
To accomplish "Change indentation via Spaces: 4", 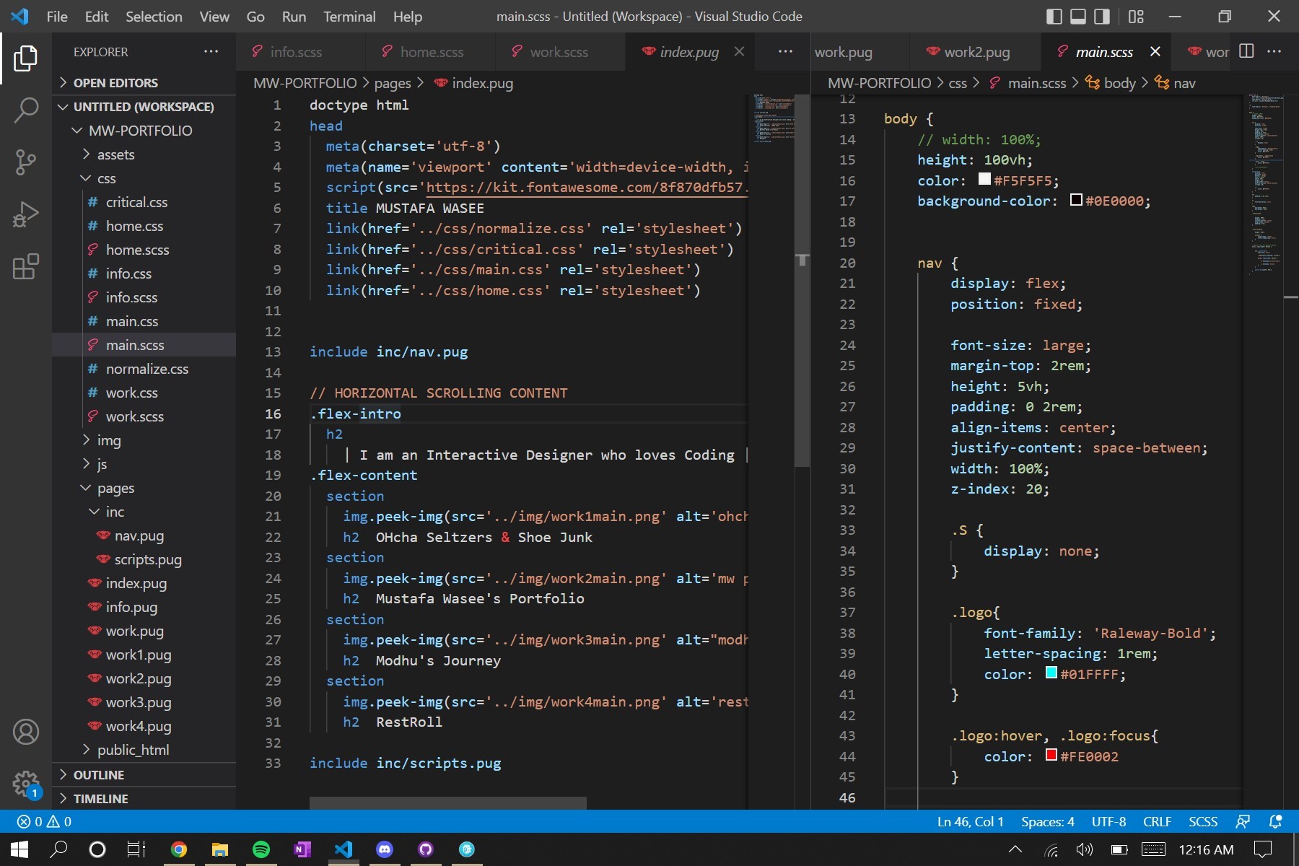I will click(1048, 821).
